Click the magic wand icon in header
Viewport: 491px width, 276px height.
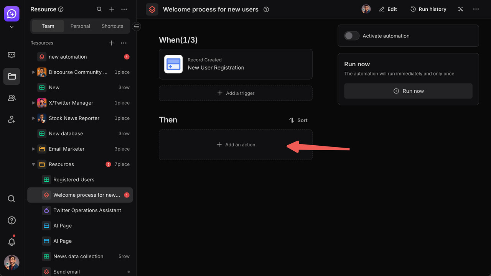(460, 9)
